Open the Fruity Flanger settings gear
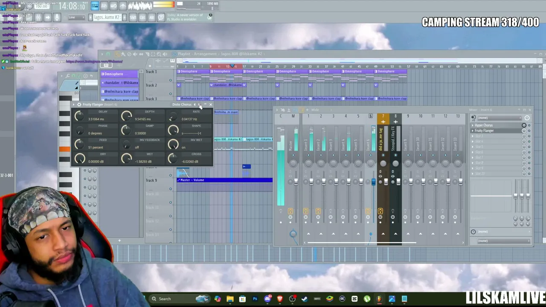Image resolution: width=546 pixels, height=307 pixels. 79,104
